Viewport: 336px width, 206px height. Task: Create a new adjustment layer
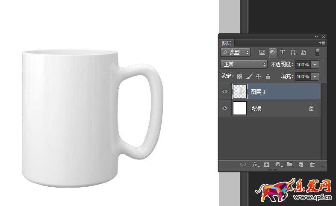(278, 165)
